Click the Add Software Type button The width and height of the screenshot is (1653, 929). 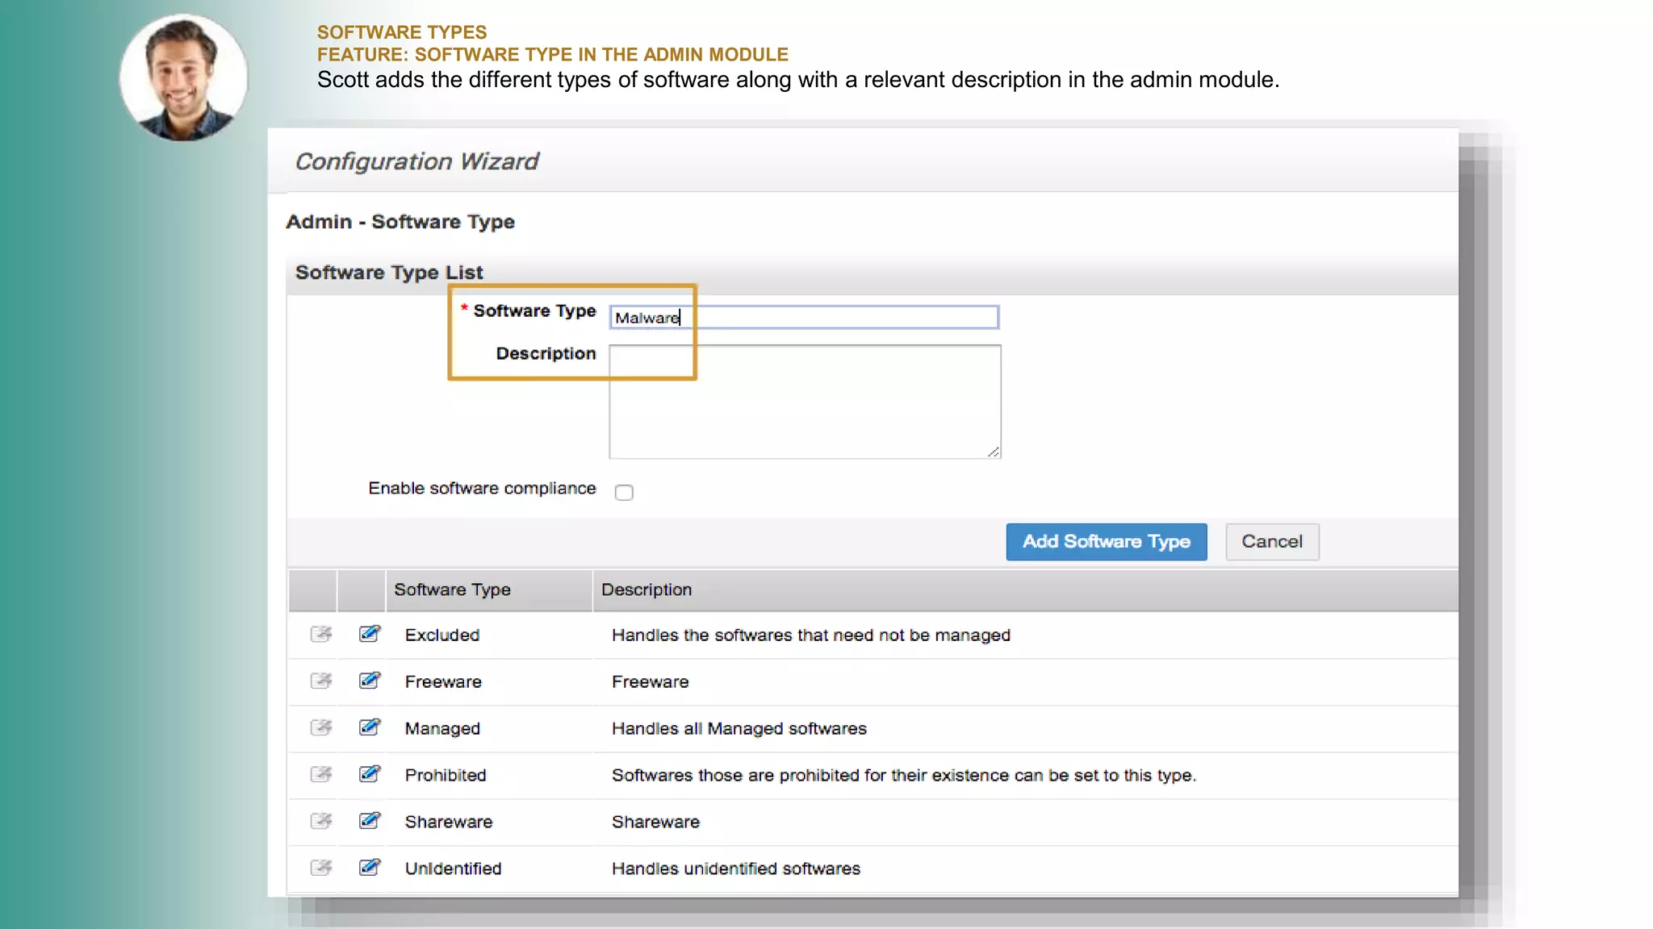(x=1107, y=542)
